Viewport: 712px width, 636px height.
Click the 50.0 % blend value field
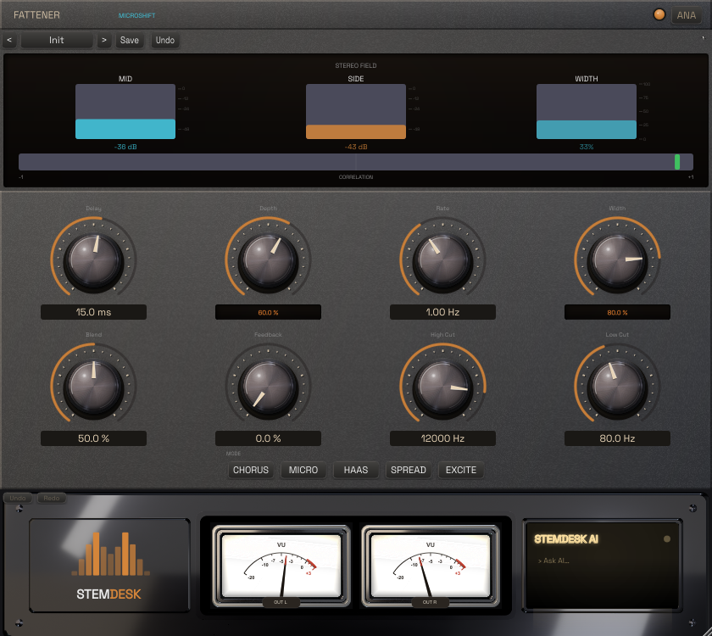point(93,438)
